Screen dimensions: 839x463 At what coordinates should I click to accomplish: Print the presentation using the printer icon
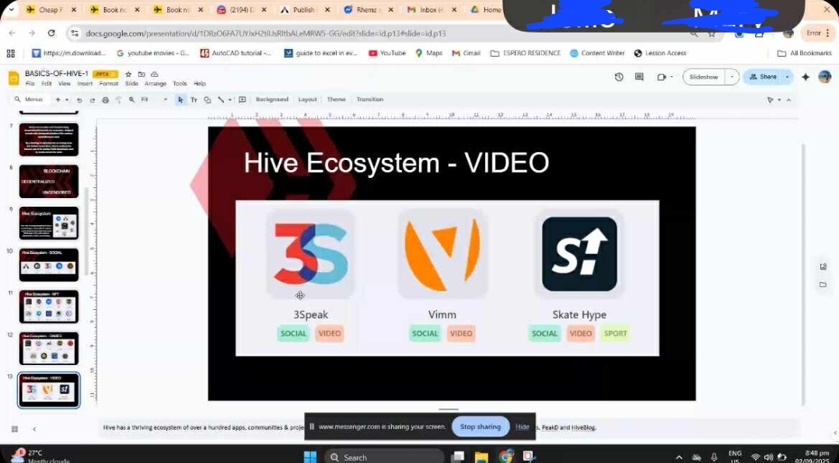click(106, 100)
